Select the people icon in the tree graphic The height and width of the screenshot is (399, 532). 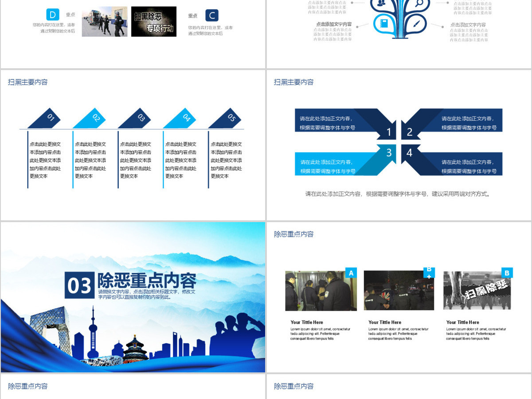click(381, 4)
